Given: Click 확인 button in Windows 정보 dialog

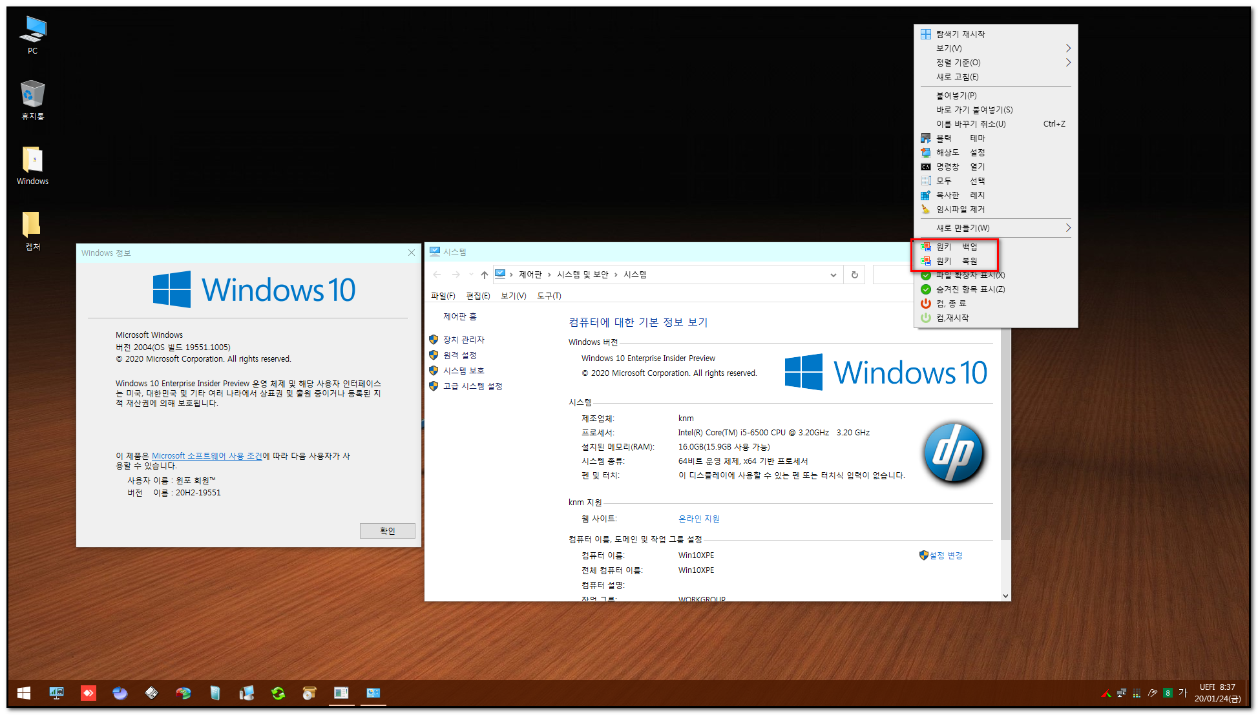Looking at the screenshot, I should click(x=387, y=531).
